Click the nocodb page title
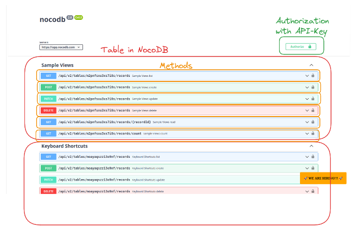 (52, 19)
